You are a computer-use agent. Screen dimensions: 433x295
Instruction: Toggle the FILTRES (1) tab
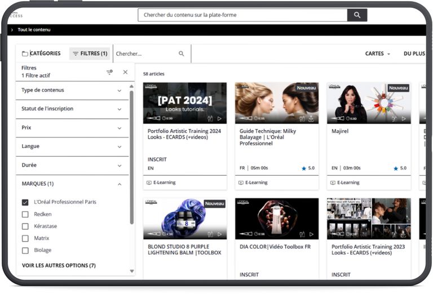[90, 53]
